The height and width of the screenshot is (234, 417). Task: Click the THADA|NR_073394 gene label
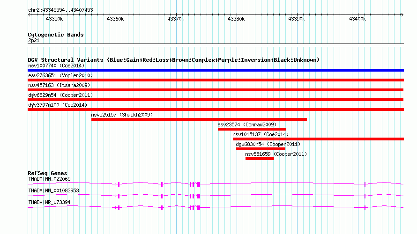click(x=50, y=202)
